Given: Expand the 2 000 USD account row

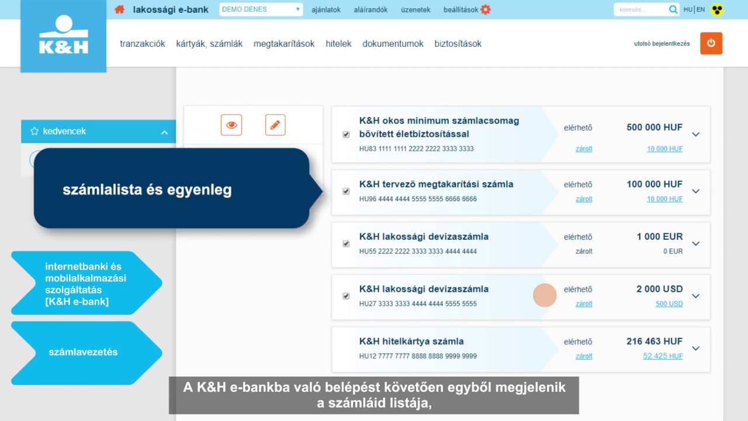Looking at the screenshot, I should 695,296.
